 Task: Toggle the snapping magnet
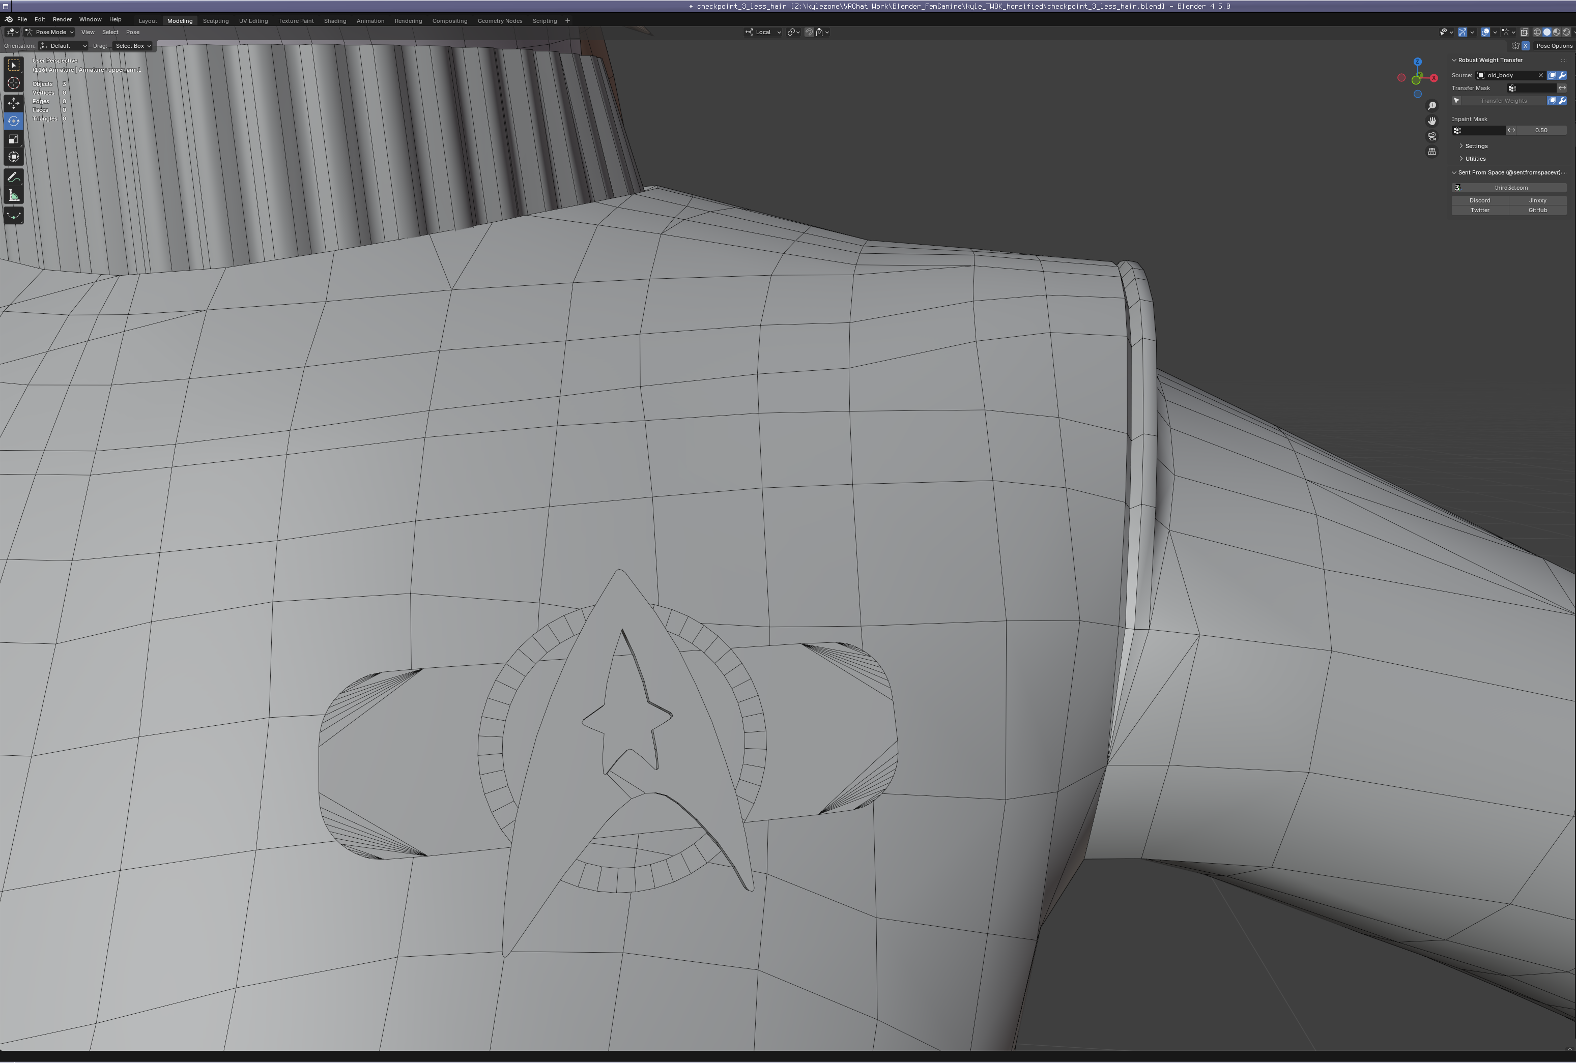pyautogui.click(x=808, y=32)
